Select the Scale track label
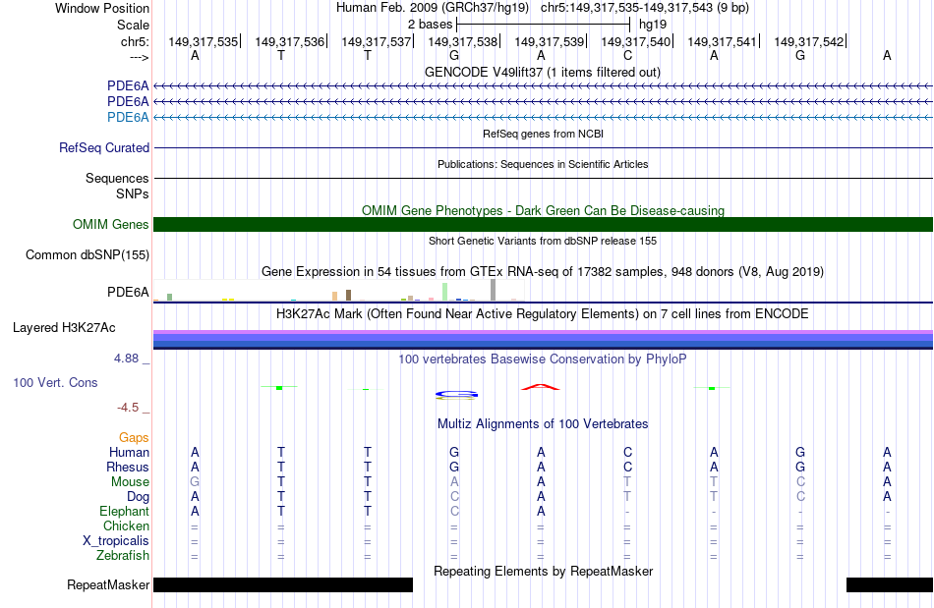 pyautogui.click(x=133, y=25)
